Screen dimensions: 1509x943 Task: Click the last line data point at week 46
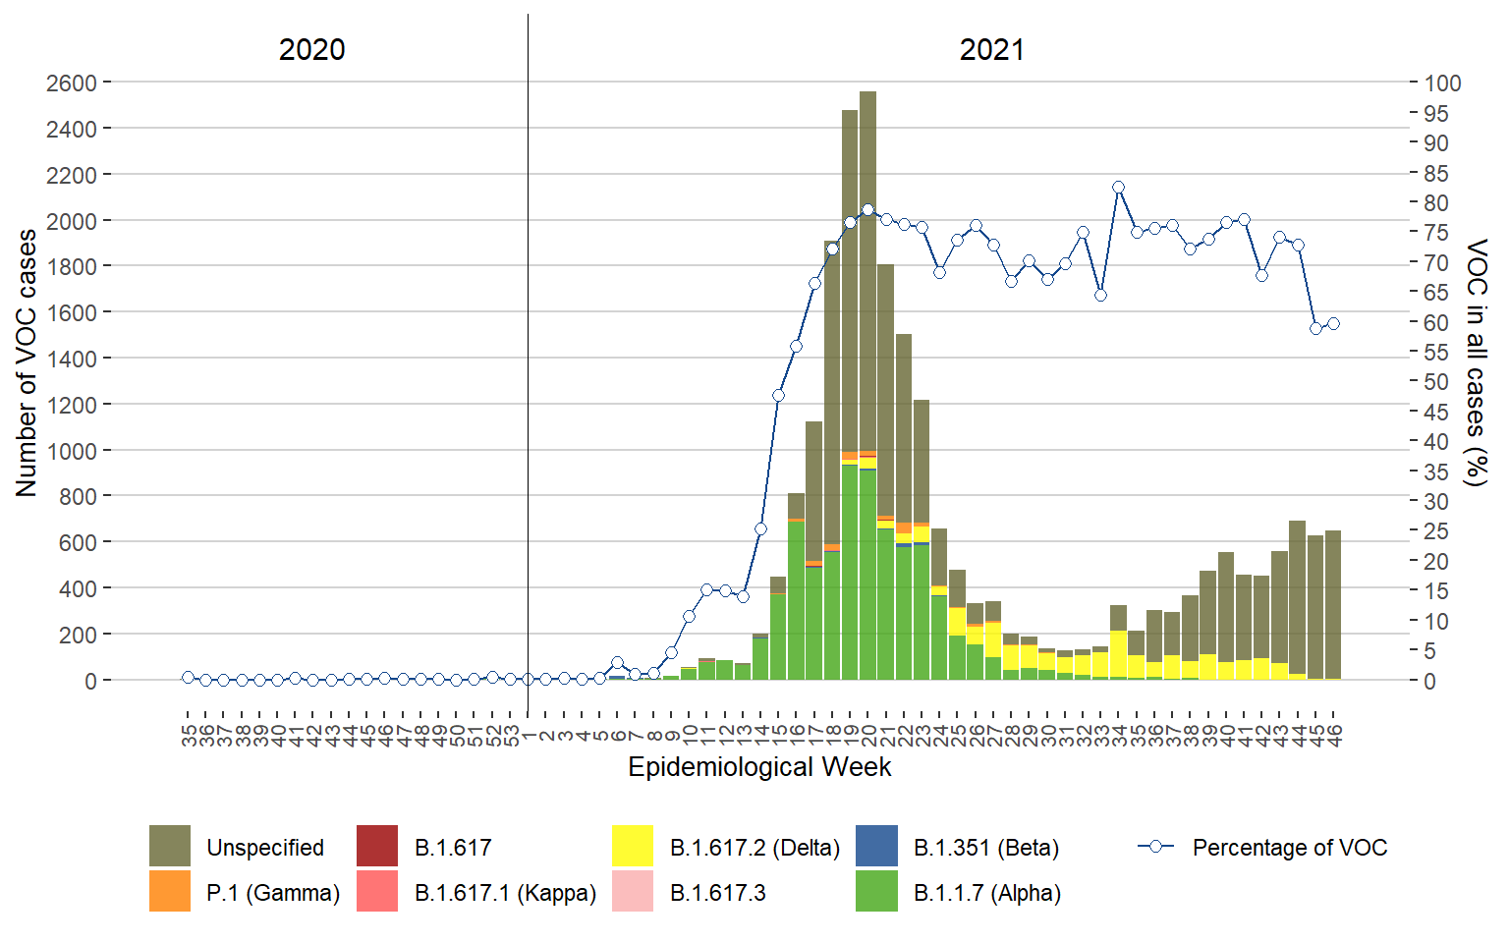tap(1333, 323)
